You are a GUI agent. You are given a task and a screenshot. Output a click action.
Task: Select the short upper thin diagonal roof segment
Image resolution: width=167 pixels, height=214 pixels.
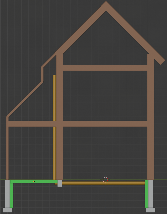(x=49, y=60)
